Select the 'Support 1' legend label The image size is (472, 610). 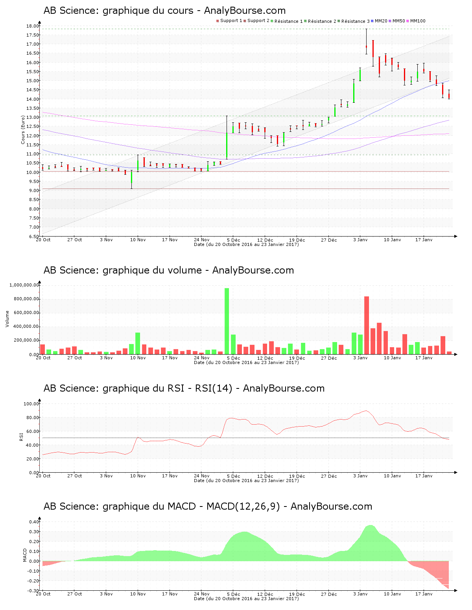coord(231,21)
